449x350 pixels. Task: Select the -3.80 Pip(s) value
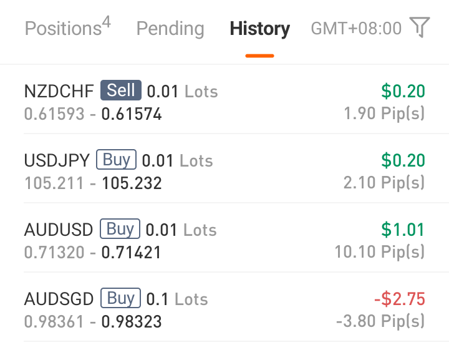[x=381, y=321]
